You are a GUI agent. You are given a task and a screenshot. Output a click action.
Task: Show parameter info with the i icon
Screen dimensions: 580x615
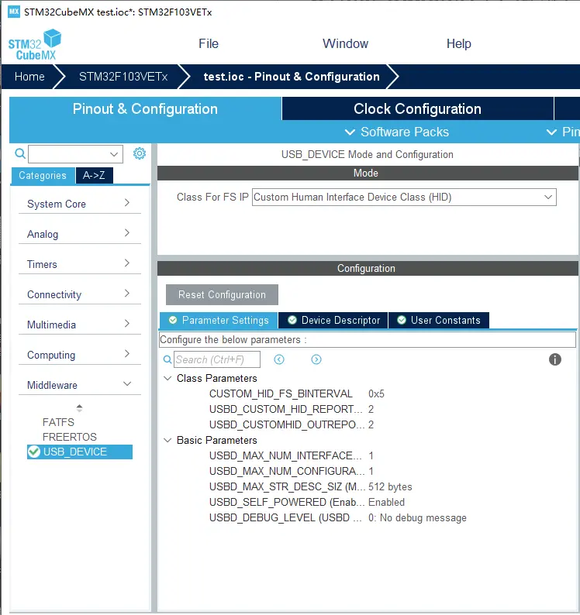(x=555, y=359)
